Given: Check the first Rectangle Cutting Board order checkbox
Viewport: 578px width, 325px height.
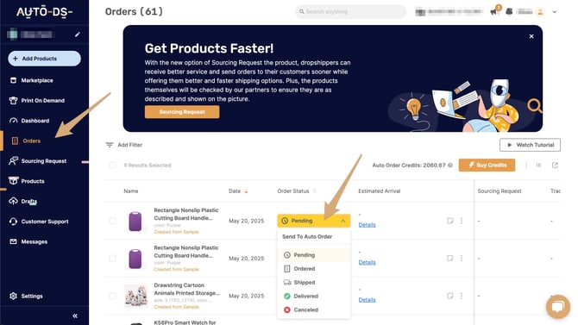Looking at the screenshot, I should 112,221.
